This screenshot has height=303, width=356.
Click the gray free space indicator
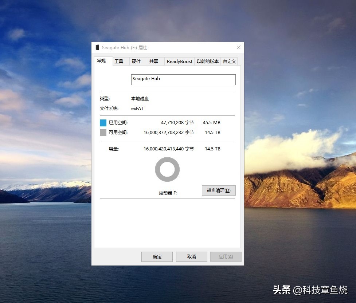coord(103,133)
